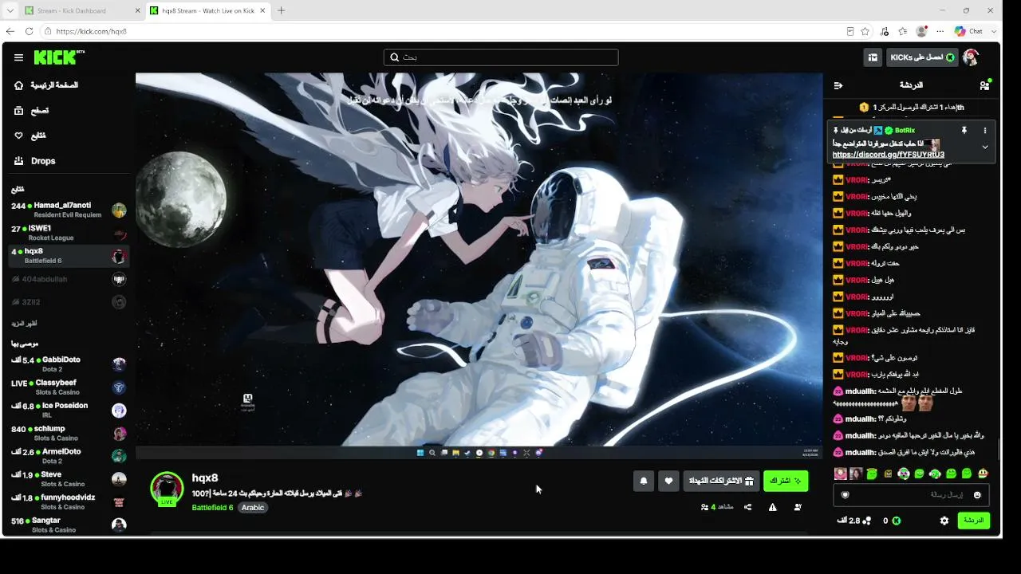This screenshot has height=574, width=1021.
Task: Open the dashboard icon beside the KICKs button
Action: (x=873, y=57)
